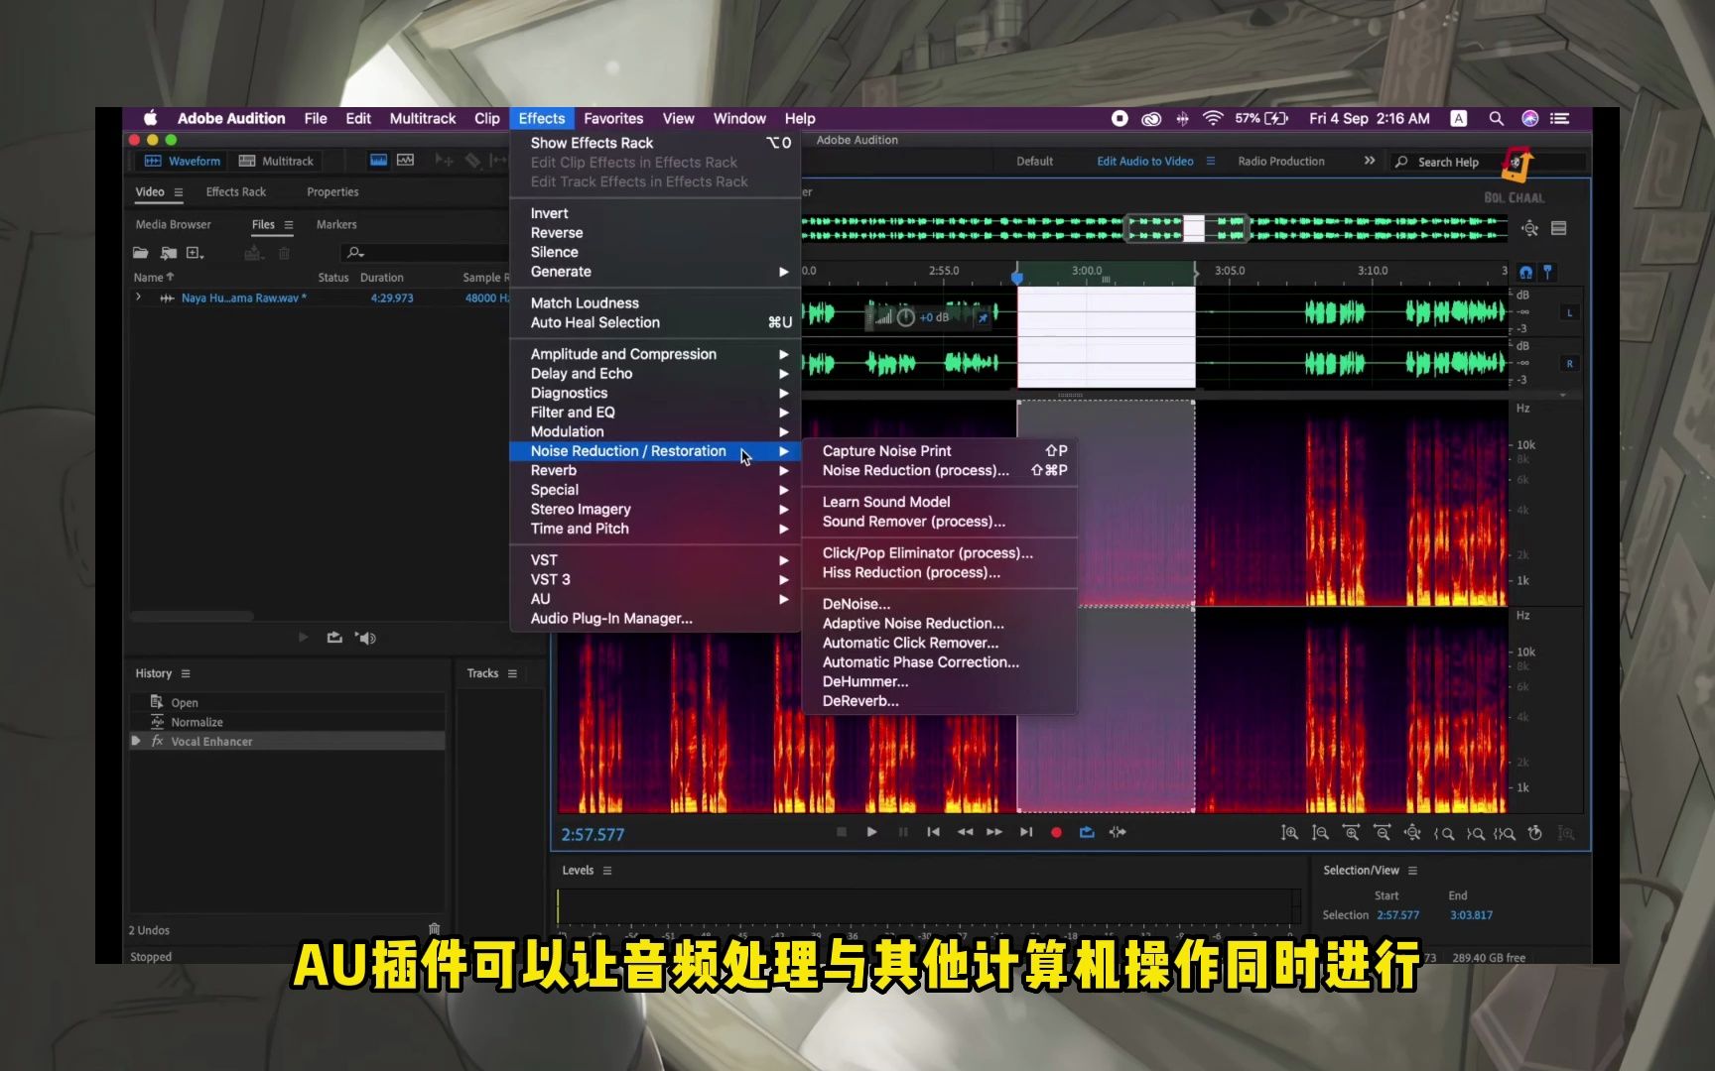Zoom in amplitude icon
The width and height of the screenshot is (1715, 1071).
click(1289, 833)
